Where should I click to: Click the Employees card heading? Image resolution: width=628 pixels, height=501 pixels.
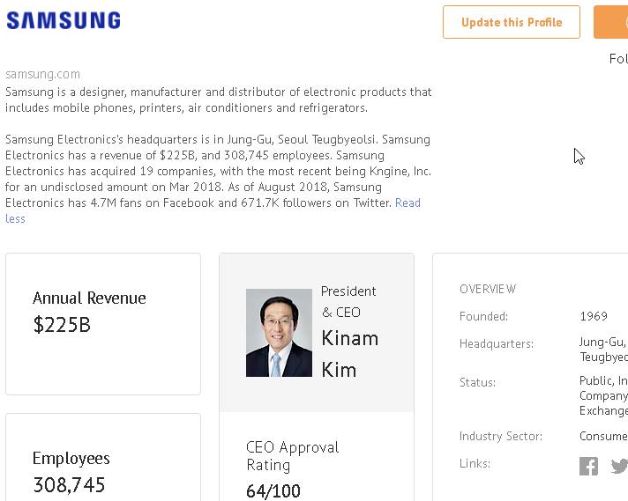[x=71, y=458]
